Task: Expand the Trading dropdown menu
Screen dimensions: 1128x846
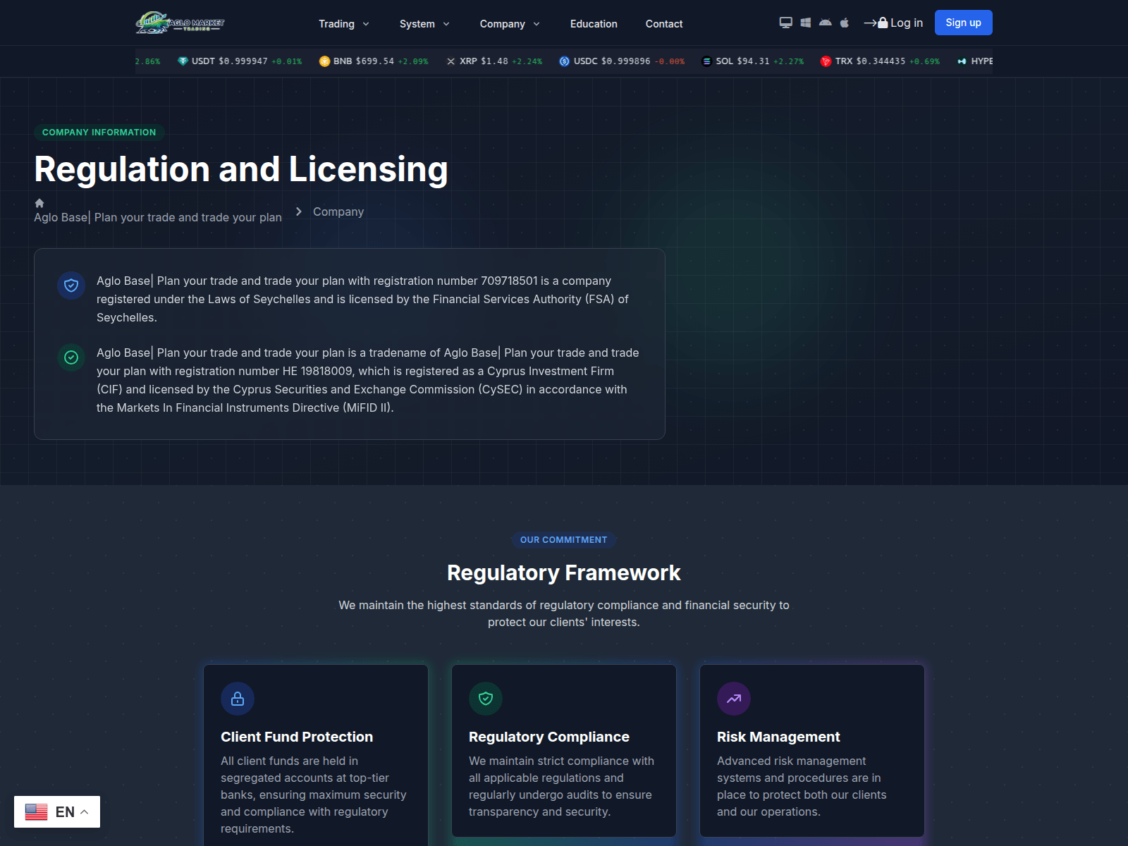Action: (344, 24)
